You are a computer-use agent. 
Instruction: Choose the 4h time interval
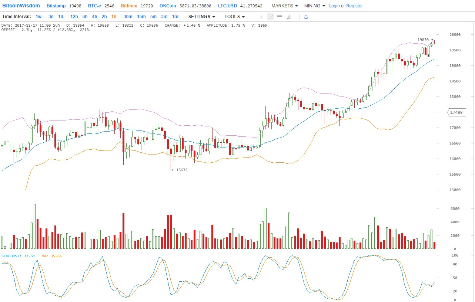[x=94, y=17]
